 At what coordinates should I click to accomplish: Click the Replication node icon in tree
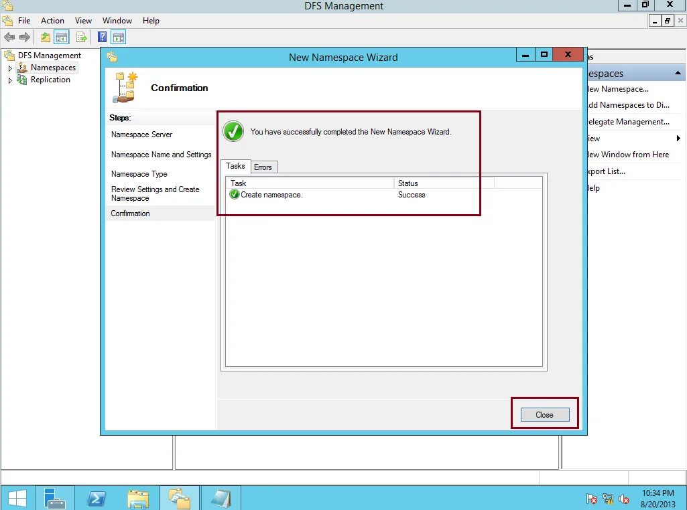pyautogui.click(x=22, y=80)
